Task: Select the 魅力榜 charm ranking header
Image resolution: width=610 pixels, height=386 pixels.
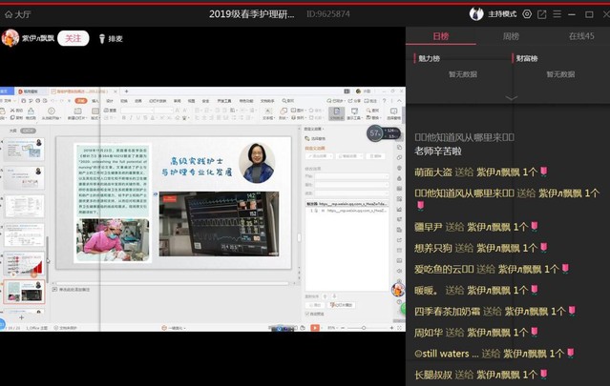Action: [431, 58]
